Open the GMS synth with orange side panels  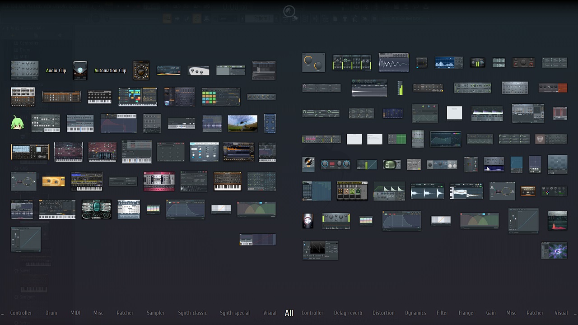[x=30, y=152]
